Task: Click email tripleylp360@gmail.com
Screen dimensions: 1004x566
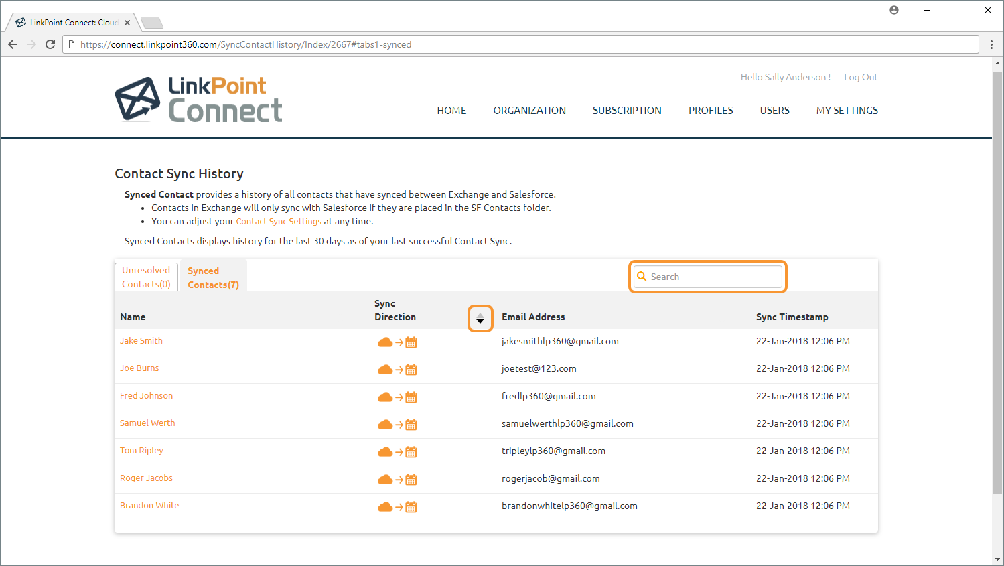Action: tap(553, 451)
